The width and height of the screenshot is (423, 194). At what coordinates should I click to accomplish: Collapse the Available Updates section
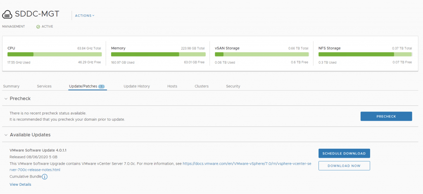6,135
